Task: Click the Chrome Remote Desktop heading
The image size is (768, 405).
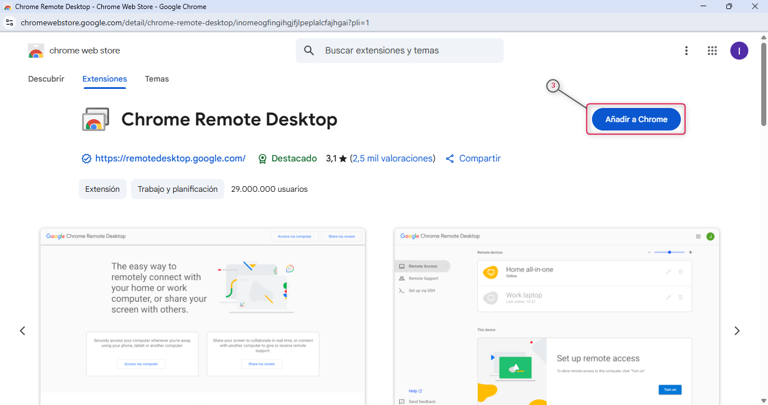Action: pos(229,119)
